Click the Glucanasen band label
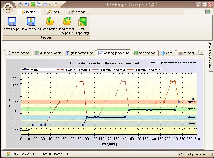 point(190,123)
